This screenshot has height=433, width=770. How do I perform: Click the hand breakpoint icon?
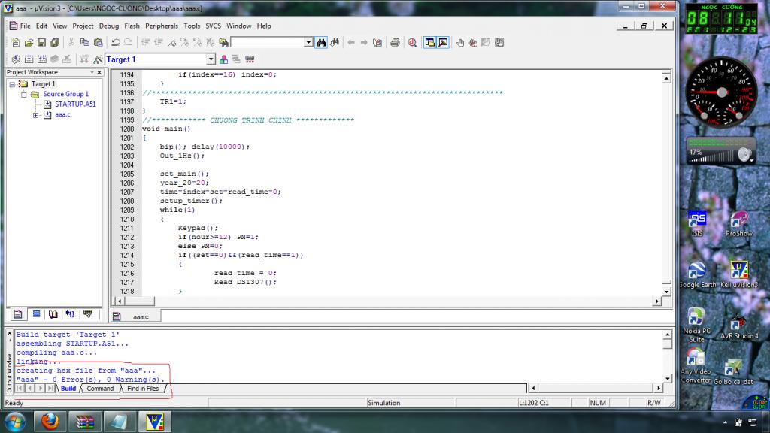[460, 43]
